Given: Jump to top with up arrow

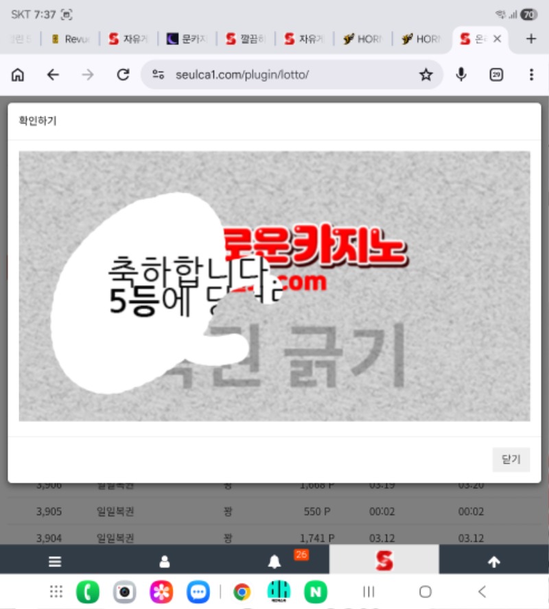Looking at the screenshot, I should point(493,562).
